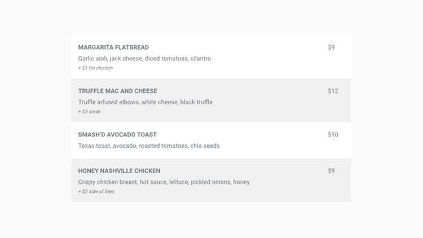The height and width of the screenshot is (238, 423).
Task: Select the crispy chicken breast description
Action: 164,182
